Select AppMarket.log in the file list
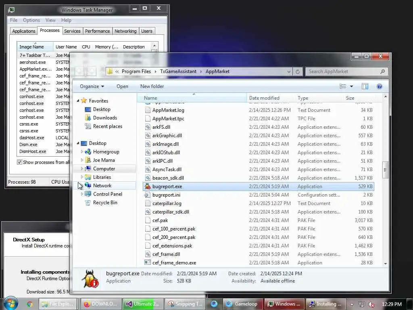The width and height of the screenshot is (413, 310). coord(258,110)
